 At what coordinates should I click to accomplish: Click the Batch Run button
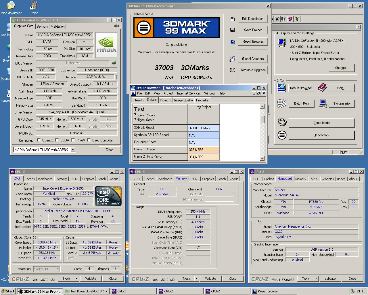[301, 103]
